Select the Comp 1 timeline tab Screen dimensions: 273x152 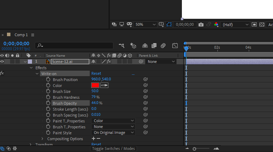coord(21,35)
